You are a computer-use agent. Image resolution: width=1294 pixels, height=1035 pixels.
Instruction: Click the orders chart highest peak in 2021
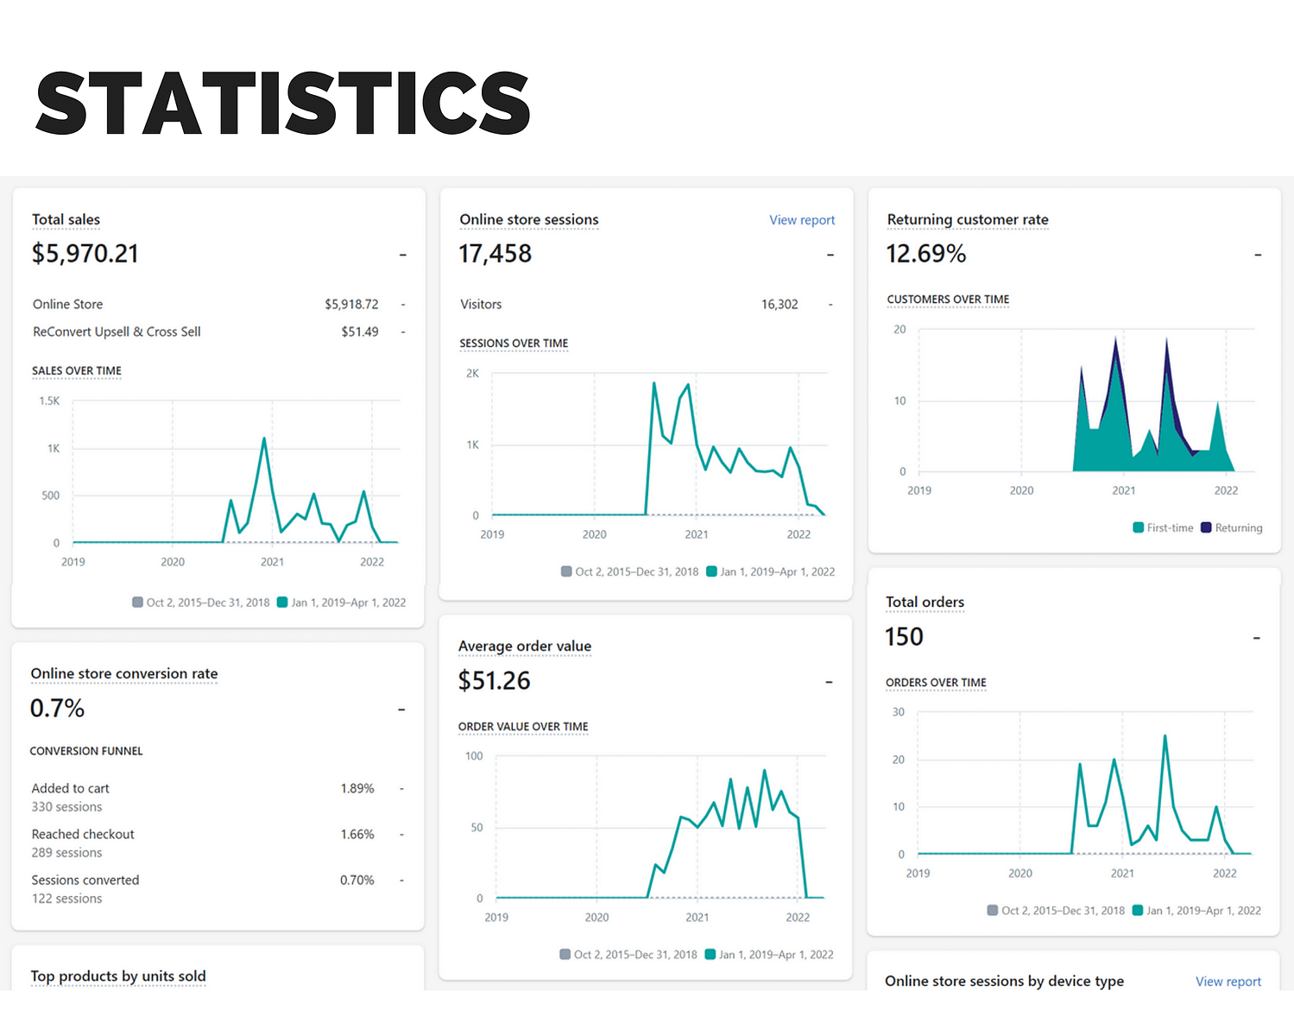click(1165, 736)
